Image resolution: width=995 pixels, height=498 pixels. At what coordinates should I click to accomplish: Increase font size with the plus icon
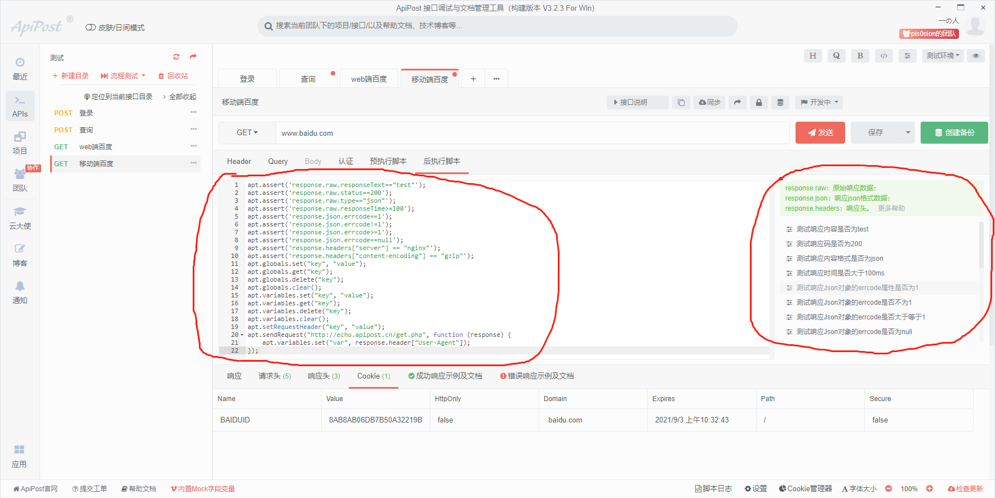coord(930,489)
